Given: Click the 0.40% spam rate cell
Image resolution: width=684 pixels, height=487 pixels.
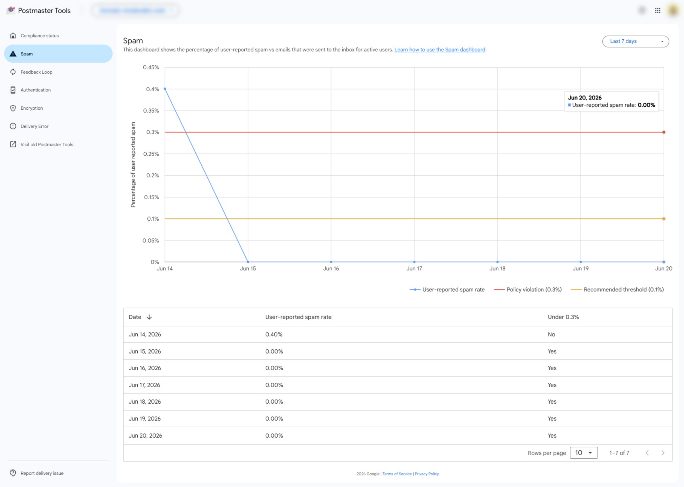Looking at the screenshot, I should pyautogui.click(x=274, y=334).
